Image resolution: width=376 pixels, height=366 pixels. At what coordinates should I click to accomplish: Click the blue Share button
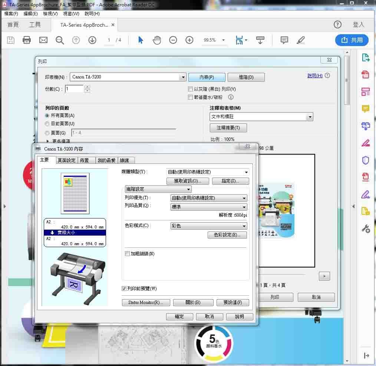[352, 40]
